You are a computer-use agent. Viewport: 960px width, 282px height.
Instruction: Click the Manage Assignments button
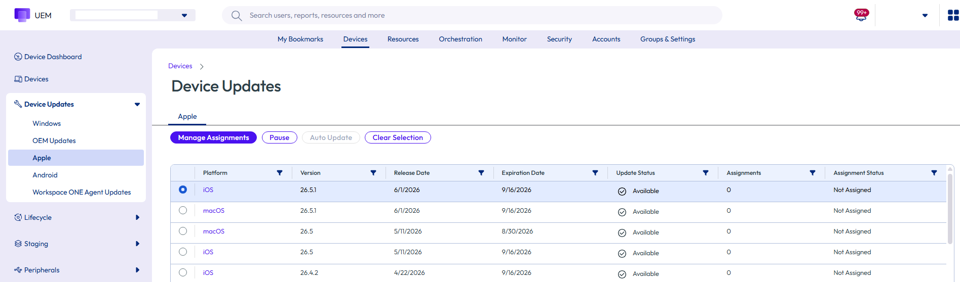pyautogui.click(x=214, y=137)
